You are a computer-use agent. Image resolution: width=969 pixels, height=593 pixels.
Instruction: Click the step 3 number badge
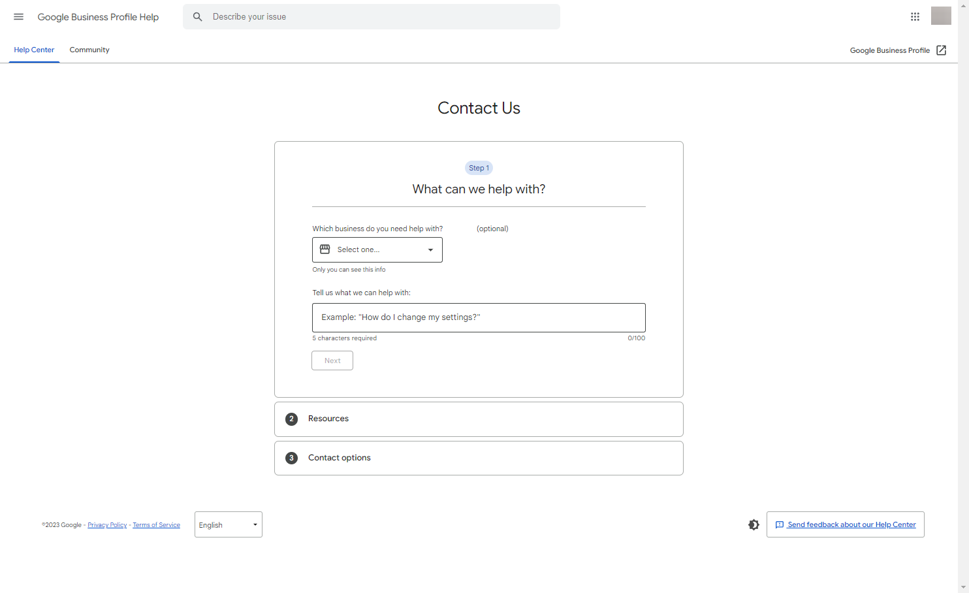(x=291, y=458)
